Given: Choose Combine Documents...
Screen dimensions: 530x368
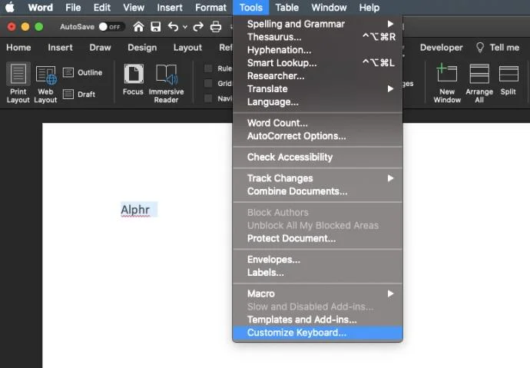Looking at the screenshot, I should 318,191.
